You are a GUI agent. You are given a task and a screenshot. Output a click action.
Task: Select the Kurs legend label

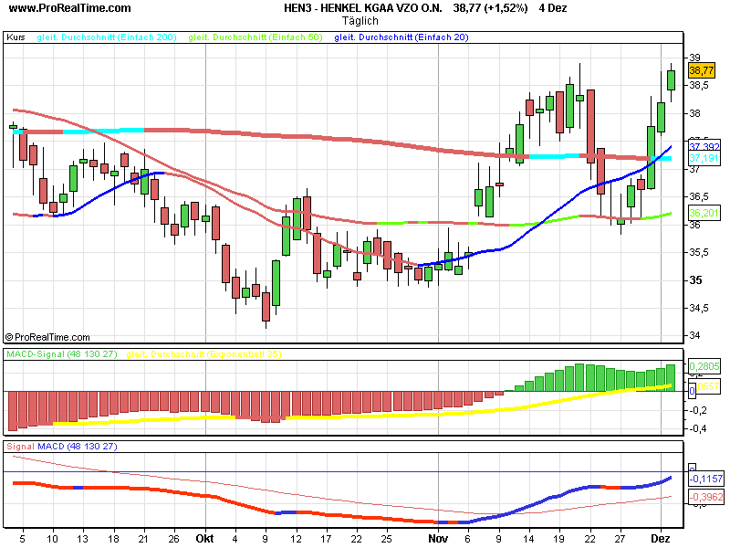16,37
